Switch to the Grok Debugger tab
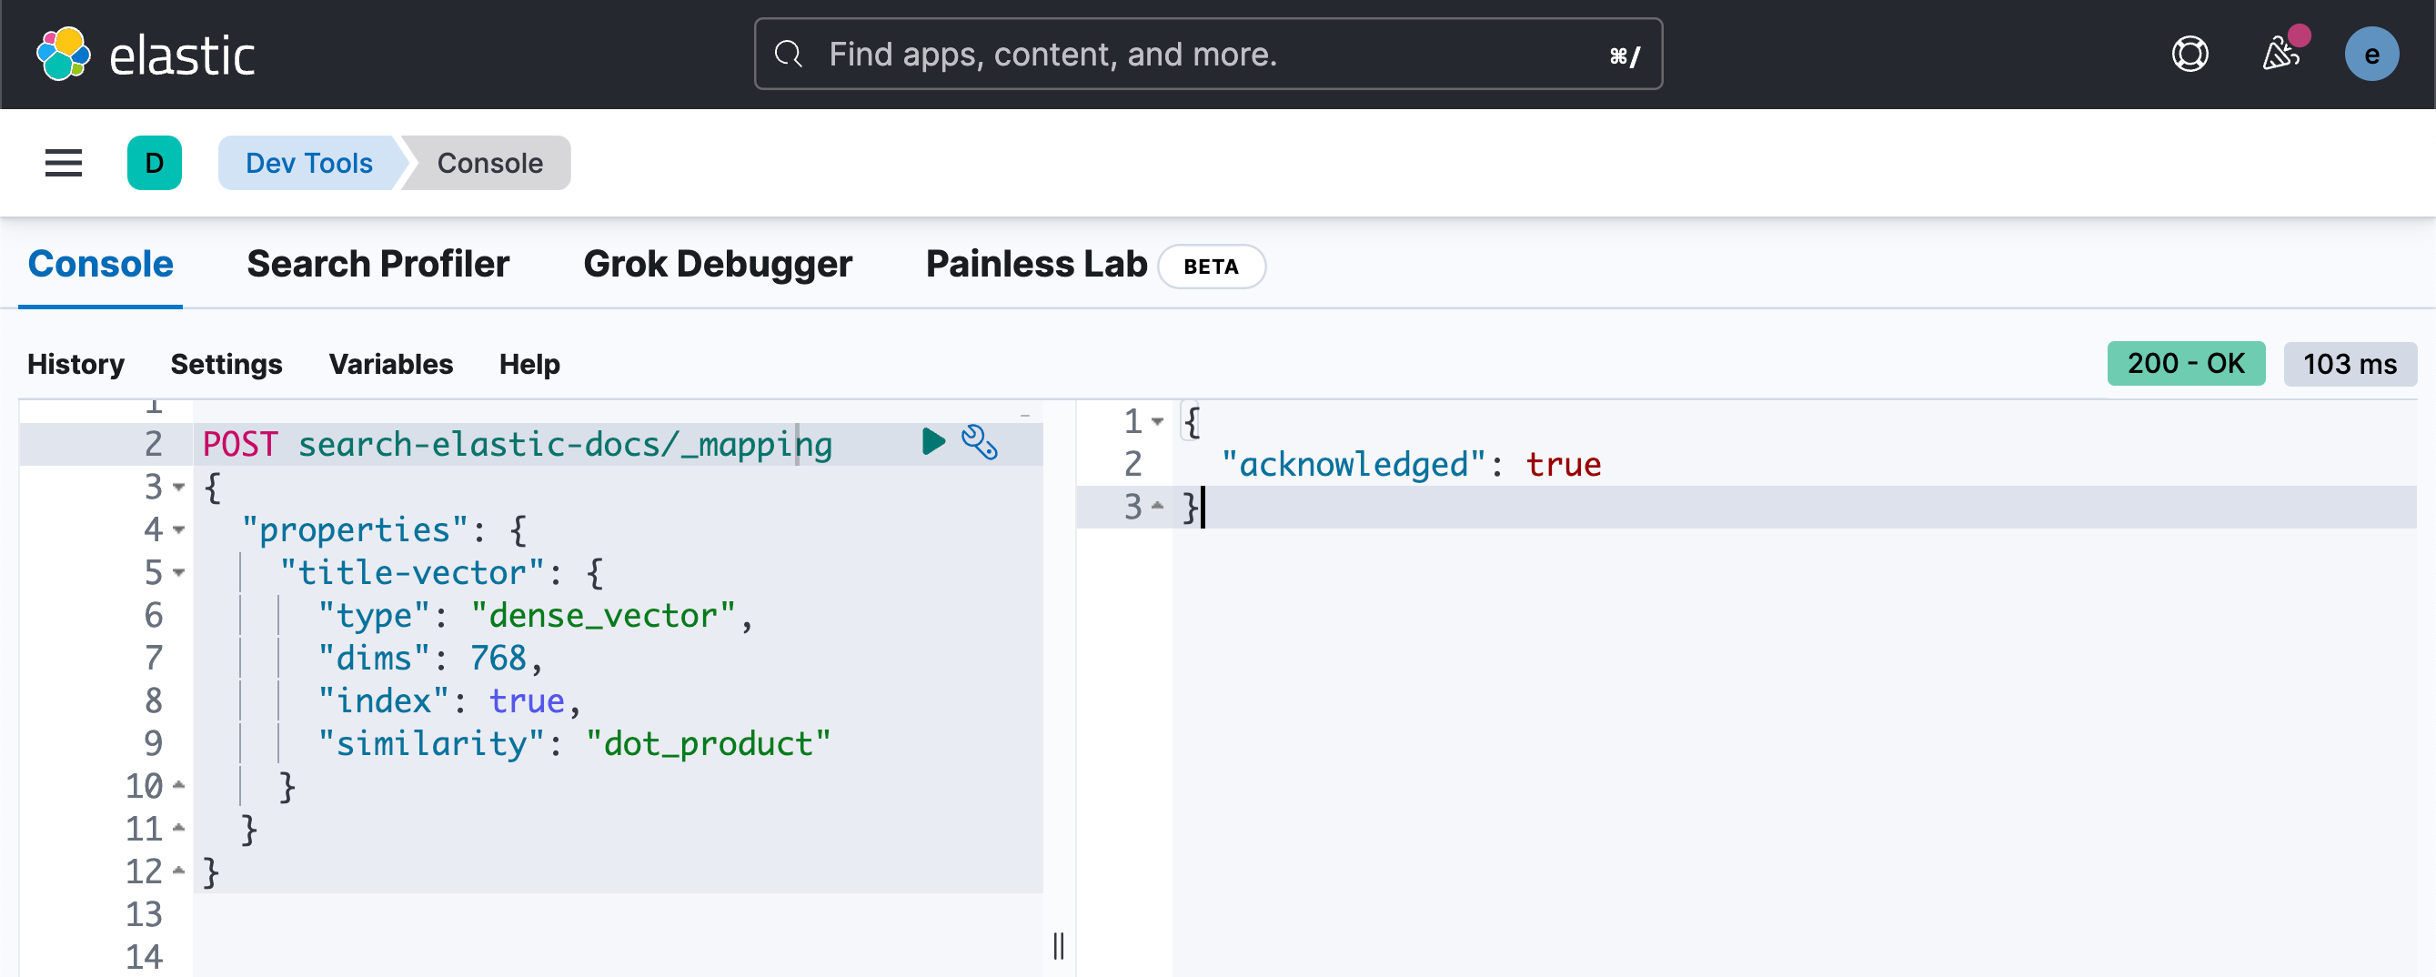Screen dimensions: 2436x977 click(x=718, y=264)
